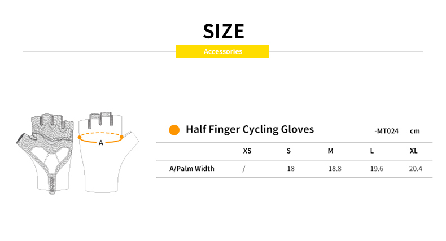The width and height of the screenshot is (446, 241).
Task: Click the Half Finger Cycling Gloves title
Action: point(250,130)
